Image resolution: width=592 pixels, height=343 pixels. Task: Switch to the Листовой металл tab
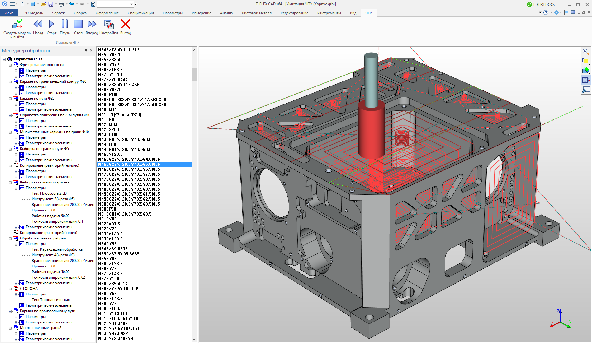257,13
